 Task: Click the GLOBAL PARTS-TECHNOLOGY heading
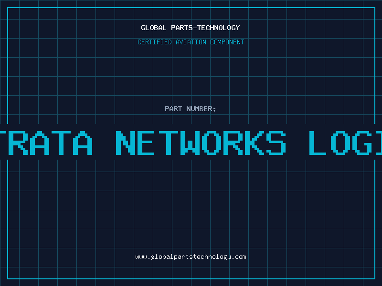191,28
